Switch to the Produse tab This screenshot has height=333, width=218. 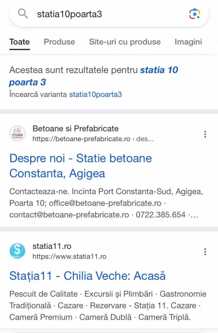pyautogui.click(x=59, y=42)
